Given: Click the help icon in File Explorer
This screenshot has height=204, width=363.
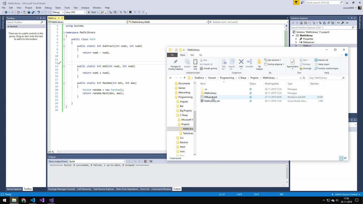Looking at the screenshot, I should point(346,55).
